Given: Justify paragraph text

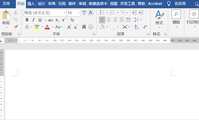Looking at the screenshot, I should (x=121, y=20).
